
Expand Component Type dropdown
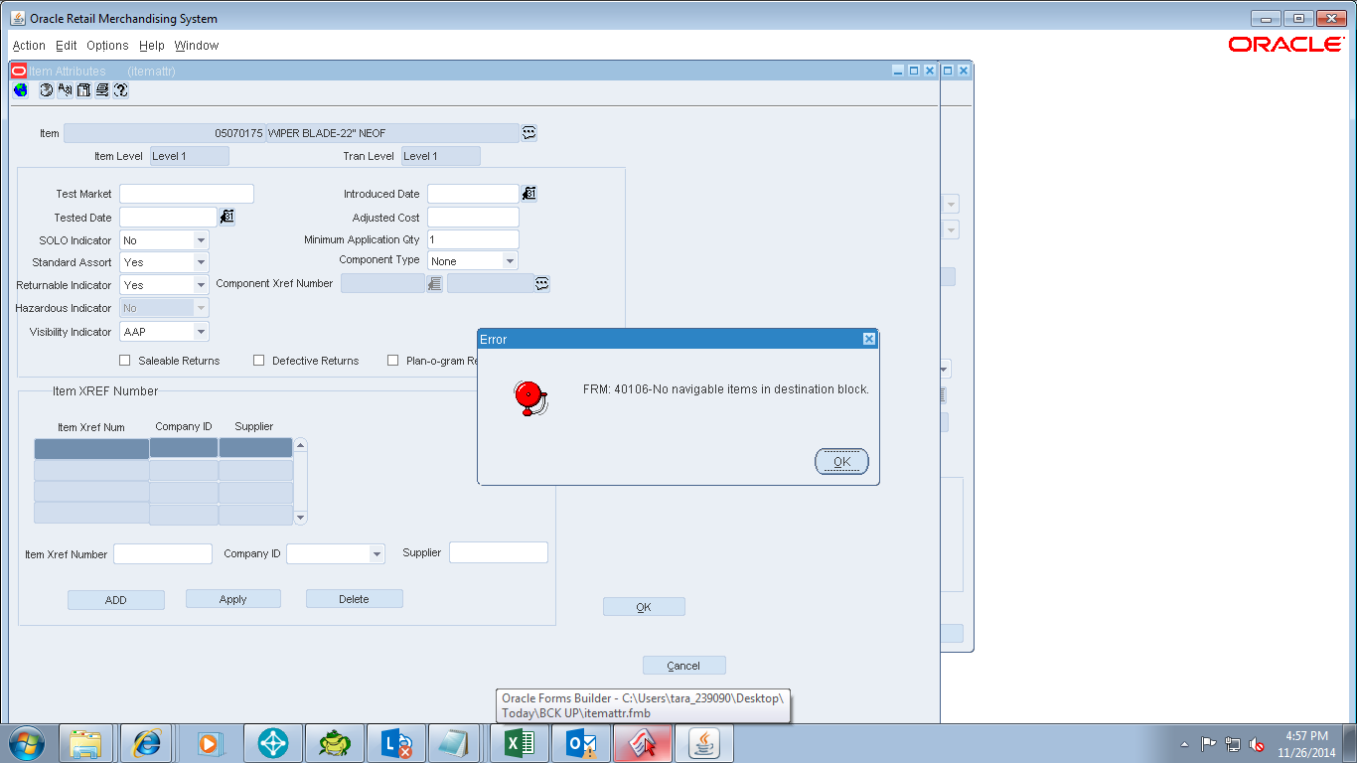tap(510, 261)
